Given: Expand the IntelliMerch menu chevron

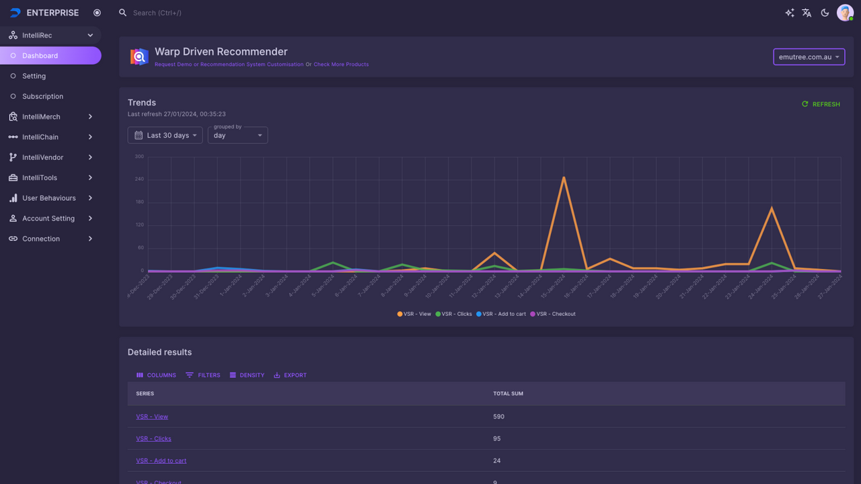Looking at the screenshot, I should point(90,117).
